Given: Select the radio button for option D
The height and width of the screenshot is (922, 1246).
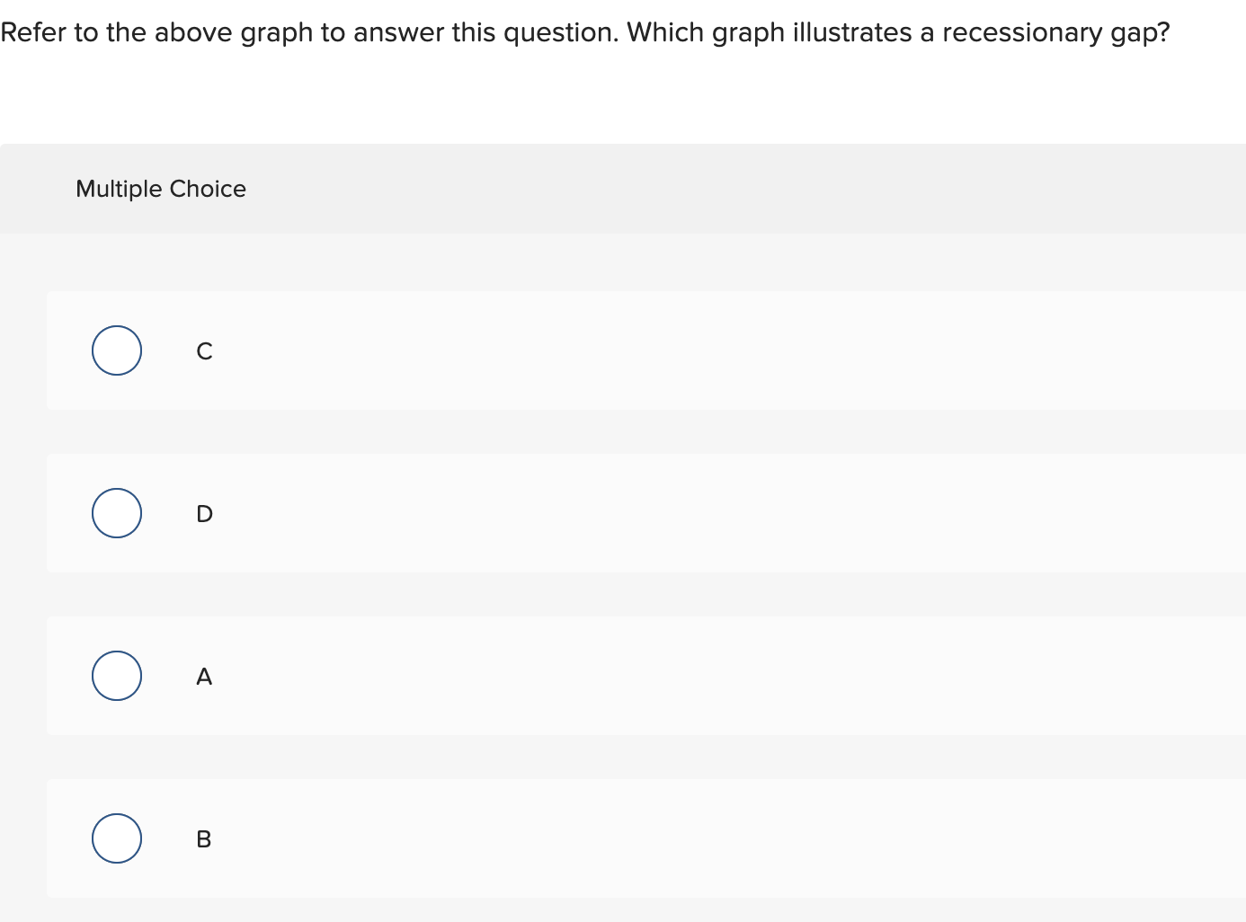Looking at the screenshot, I should (x=117, y=513).
